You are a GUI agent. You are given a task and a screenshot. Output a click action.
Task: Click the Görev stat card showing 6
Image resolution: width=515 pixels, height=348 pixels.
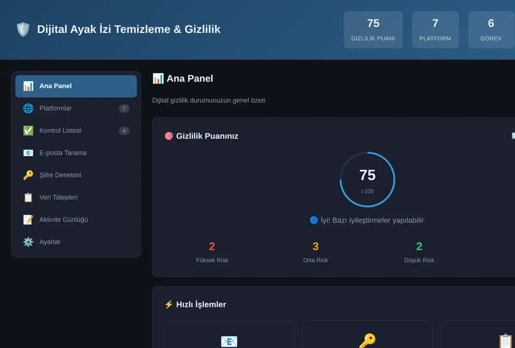click(x=491, y=30)
